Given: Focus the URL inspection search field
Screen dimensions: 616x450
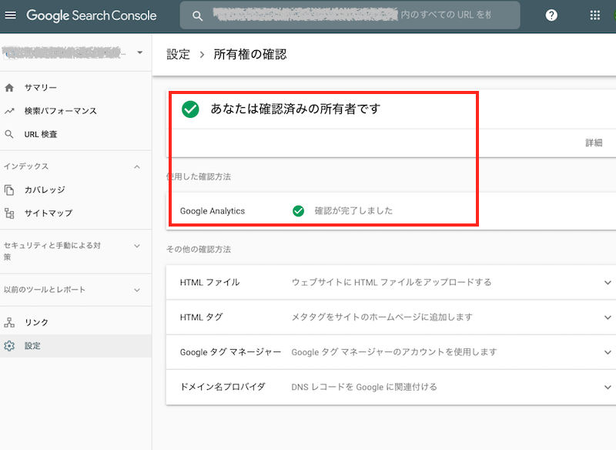Looking at the screenshot, I should click(x=350, y=15).
